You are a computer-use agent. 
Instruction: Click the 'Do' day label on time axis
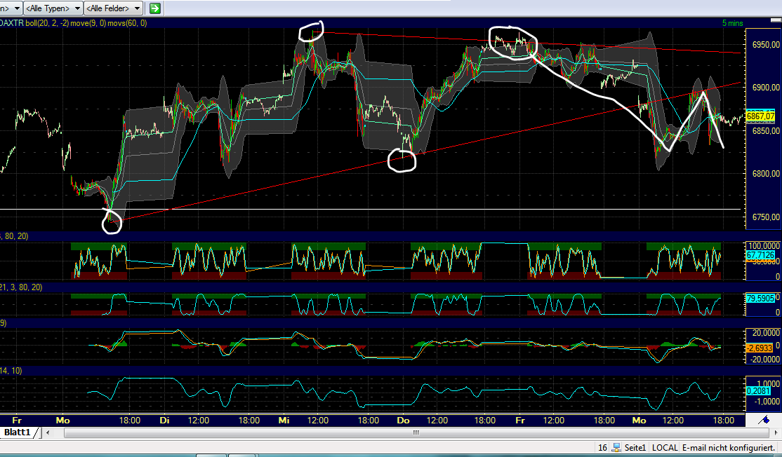[403, 421]
